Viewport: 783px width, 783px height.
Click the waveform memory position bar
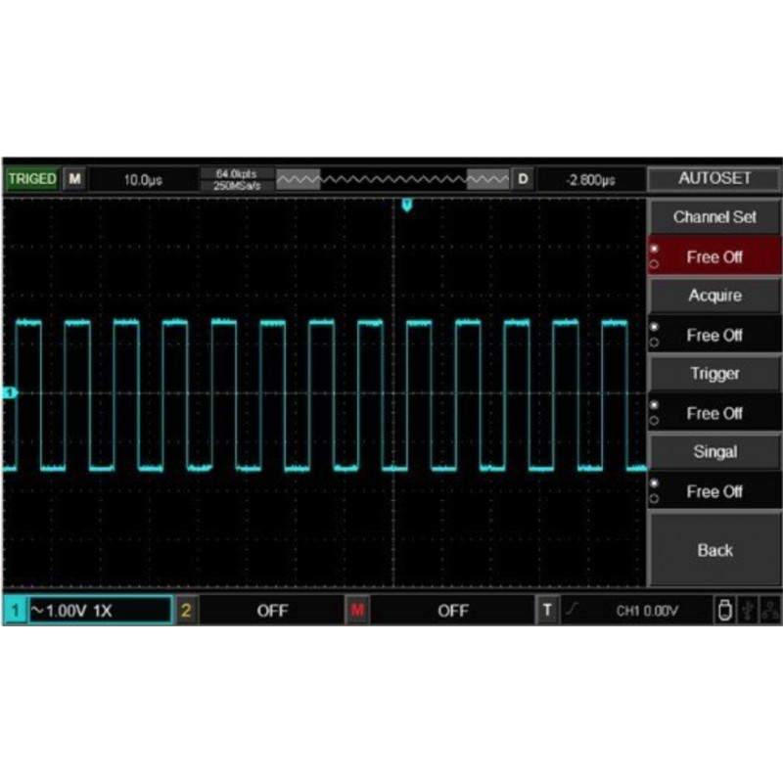tap(392, 179)
